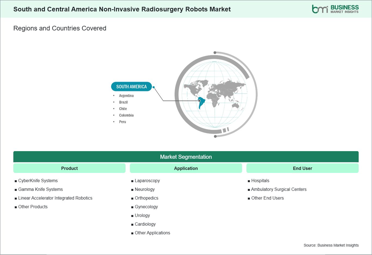The height and width of the screenshot is (255, 372).
Task: Click Orthopedics application item
Action: click(147, 198)
